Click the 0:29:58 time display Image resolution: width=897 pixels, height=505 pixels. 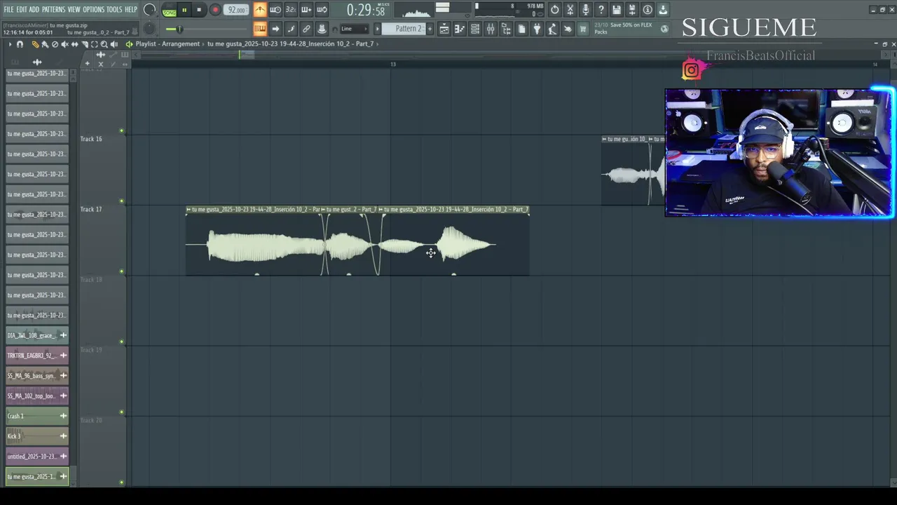[x=366, y=11]
